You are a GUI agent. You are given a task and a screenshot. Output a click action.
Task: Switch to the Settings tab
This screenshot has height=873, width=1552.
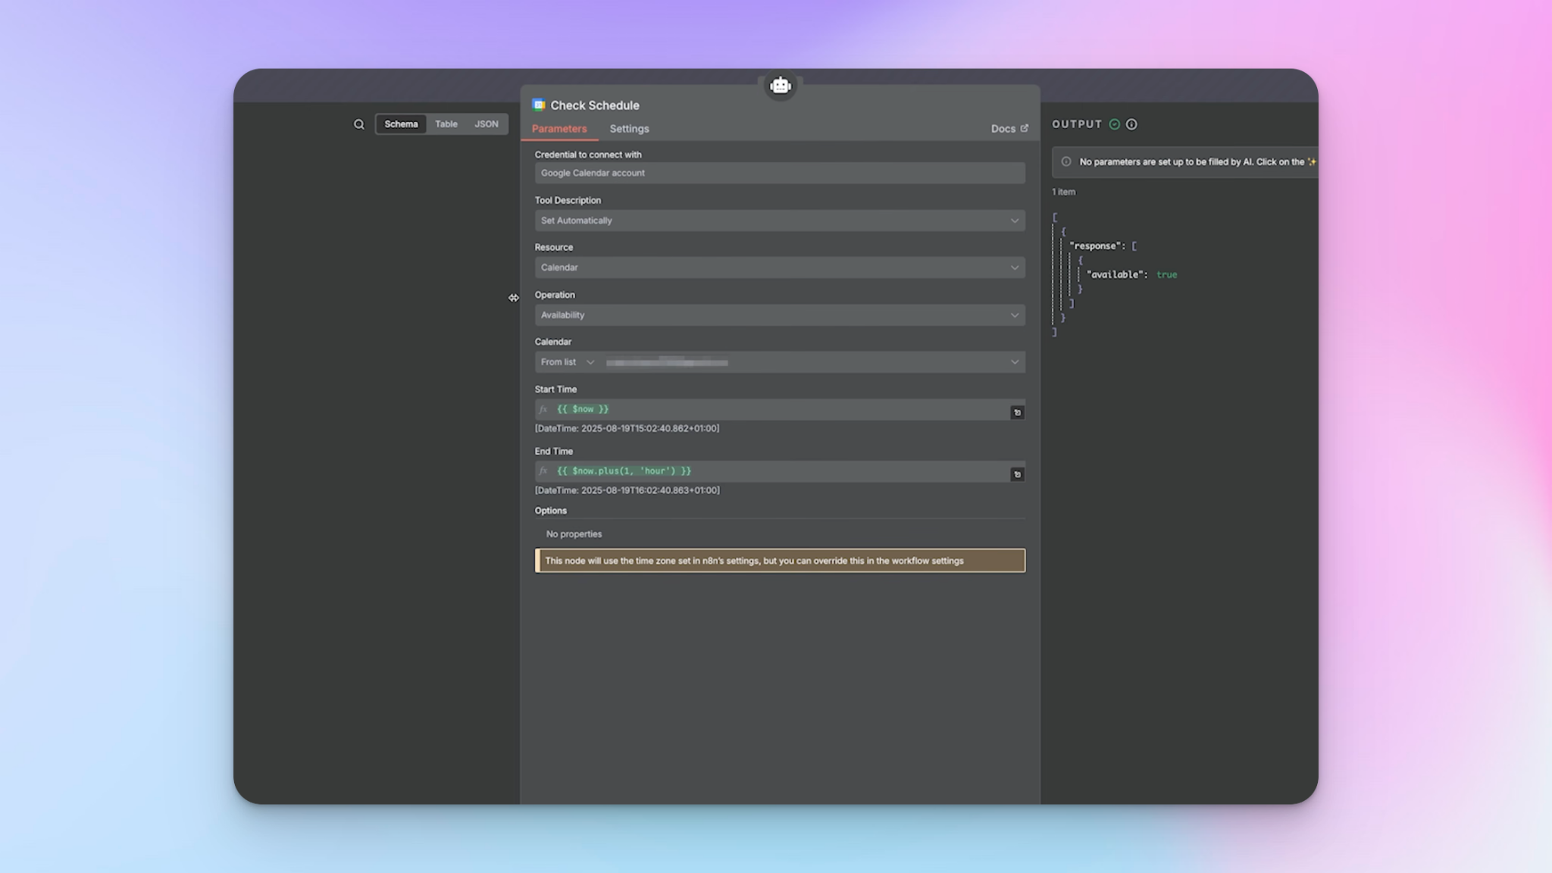[629, 129]
